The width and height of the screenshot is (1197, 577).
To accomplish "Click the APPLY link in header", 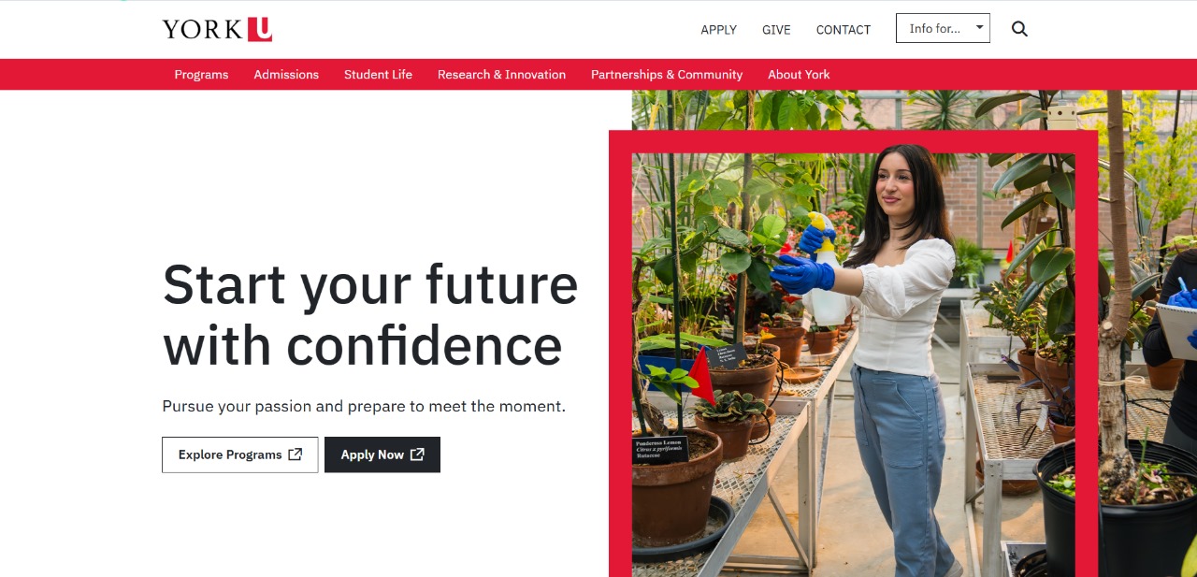I will click(x=719, y=30).
